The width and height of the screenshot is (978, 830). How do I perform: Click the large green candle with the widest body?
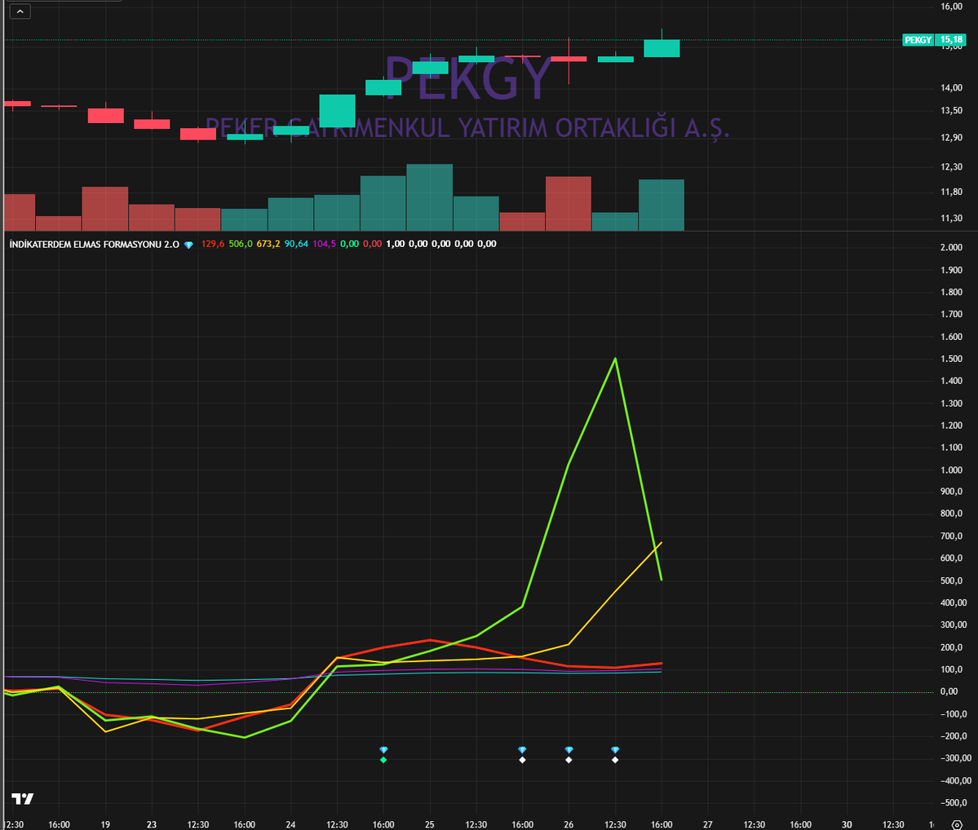[337, 110]
